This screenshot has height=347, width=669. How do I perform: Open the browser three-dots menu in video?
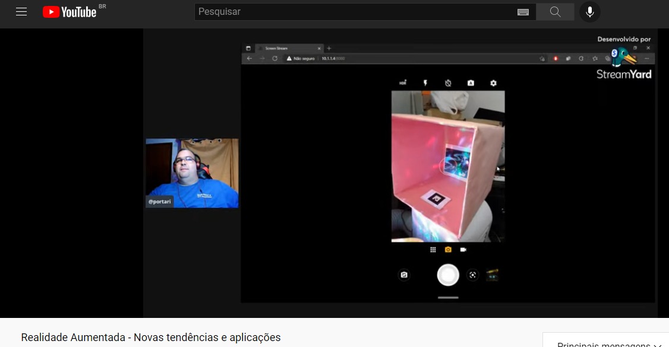tap(647, 58)
